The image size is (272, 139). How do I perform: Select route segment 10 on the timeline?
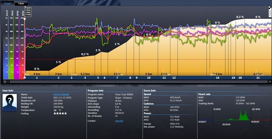click(x=149, y=78)
